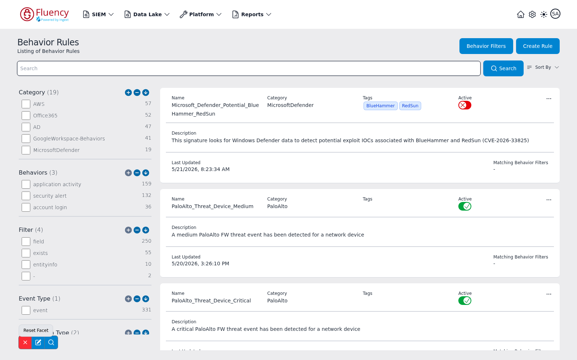
Task: Open more options for PaloAlto_Threat_Device_Medium rule
Action: pyautogui.click(x=549, y=200)
